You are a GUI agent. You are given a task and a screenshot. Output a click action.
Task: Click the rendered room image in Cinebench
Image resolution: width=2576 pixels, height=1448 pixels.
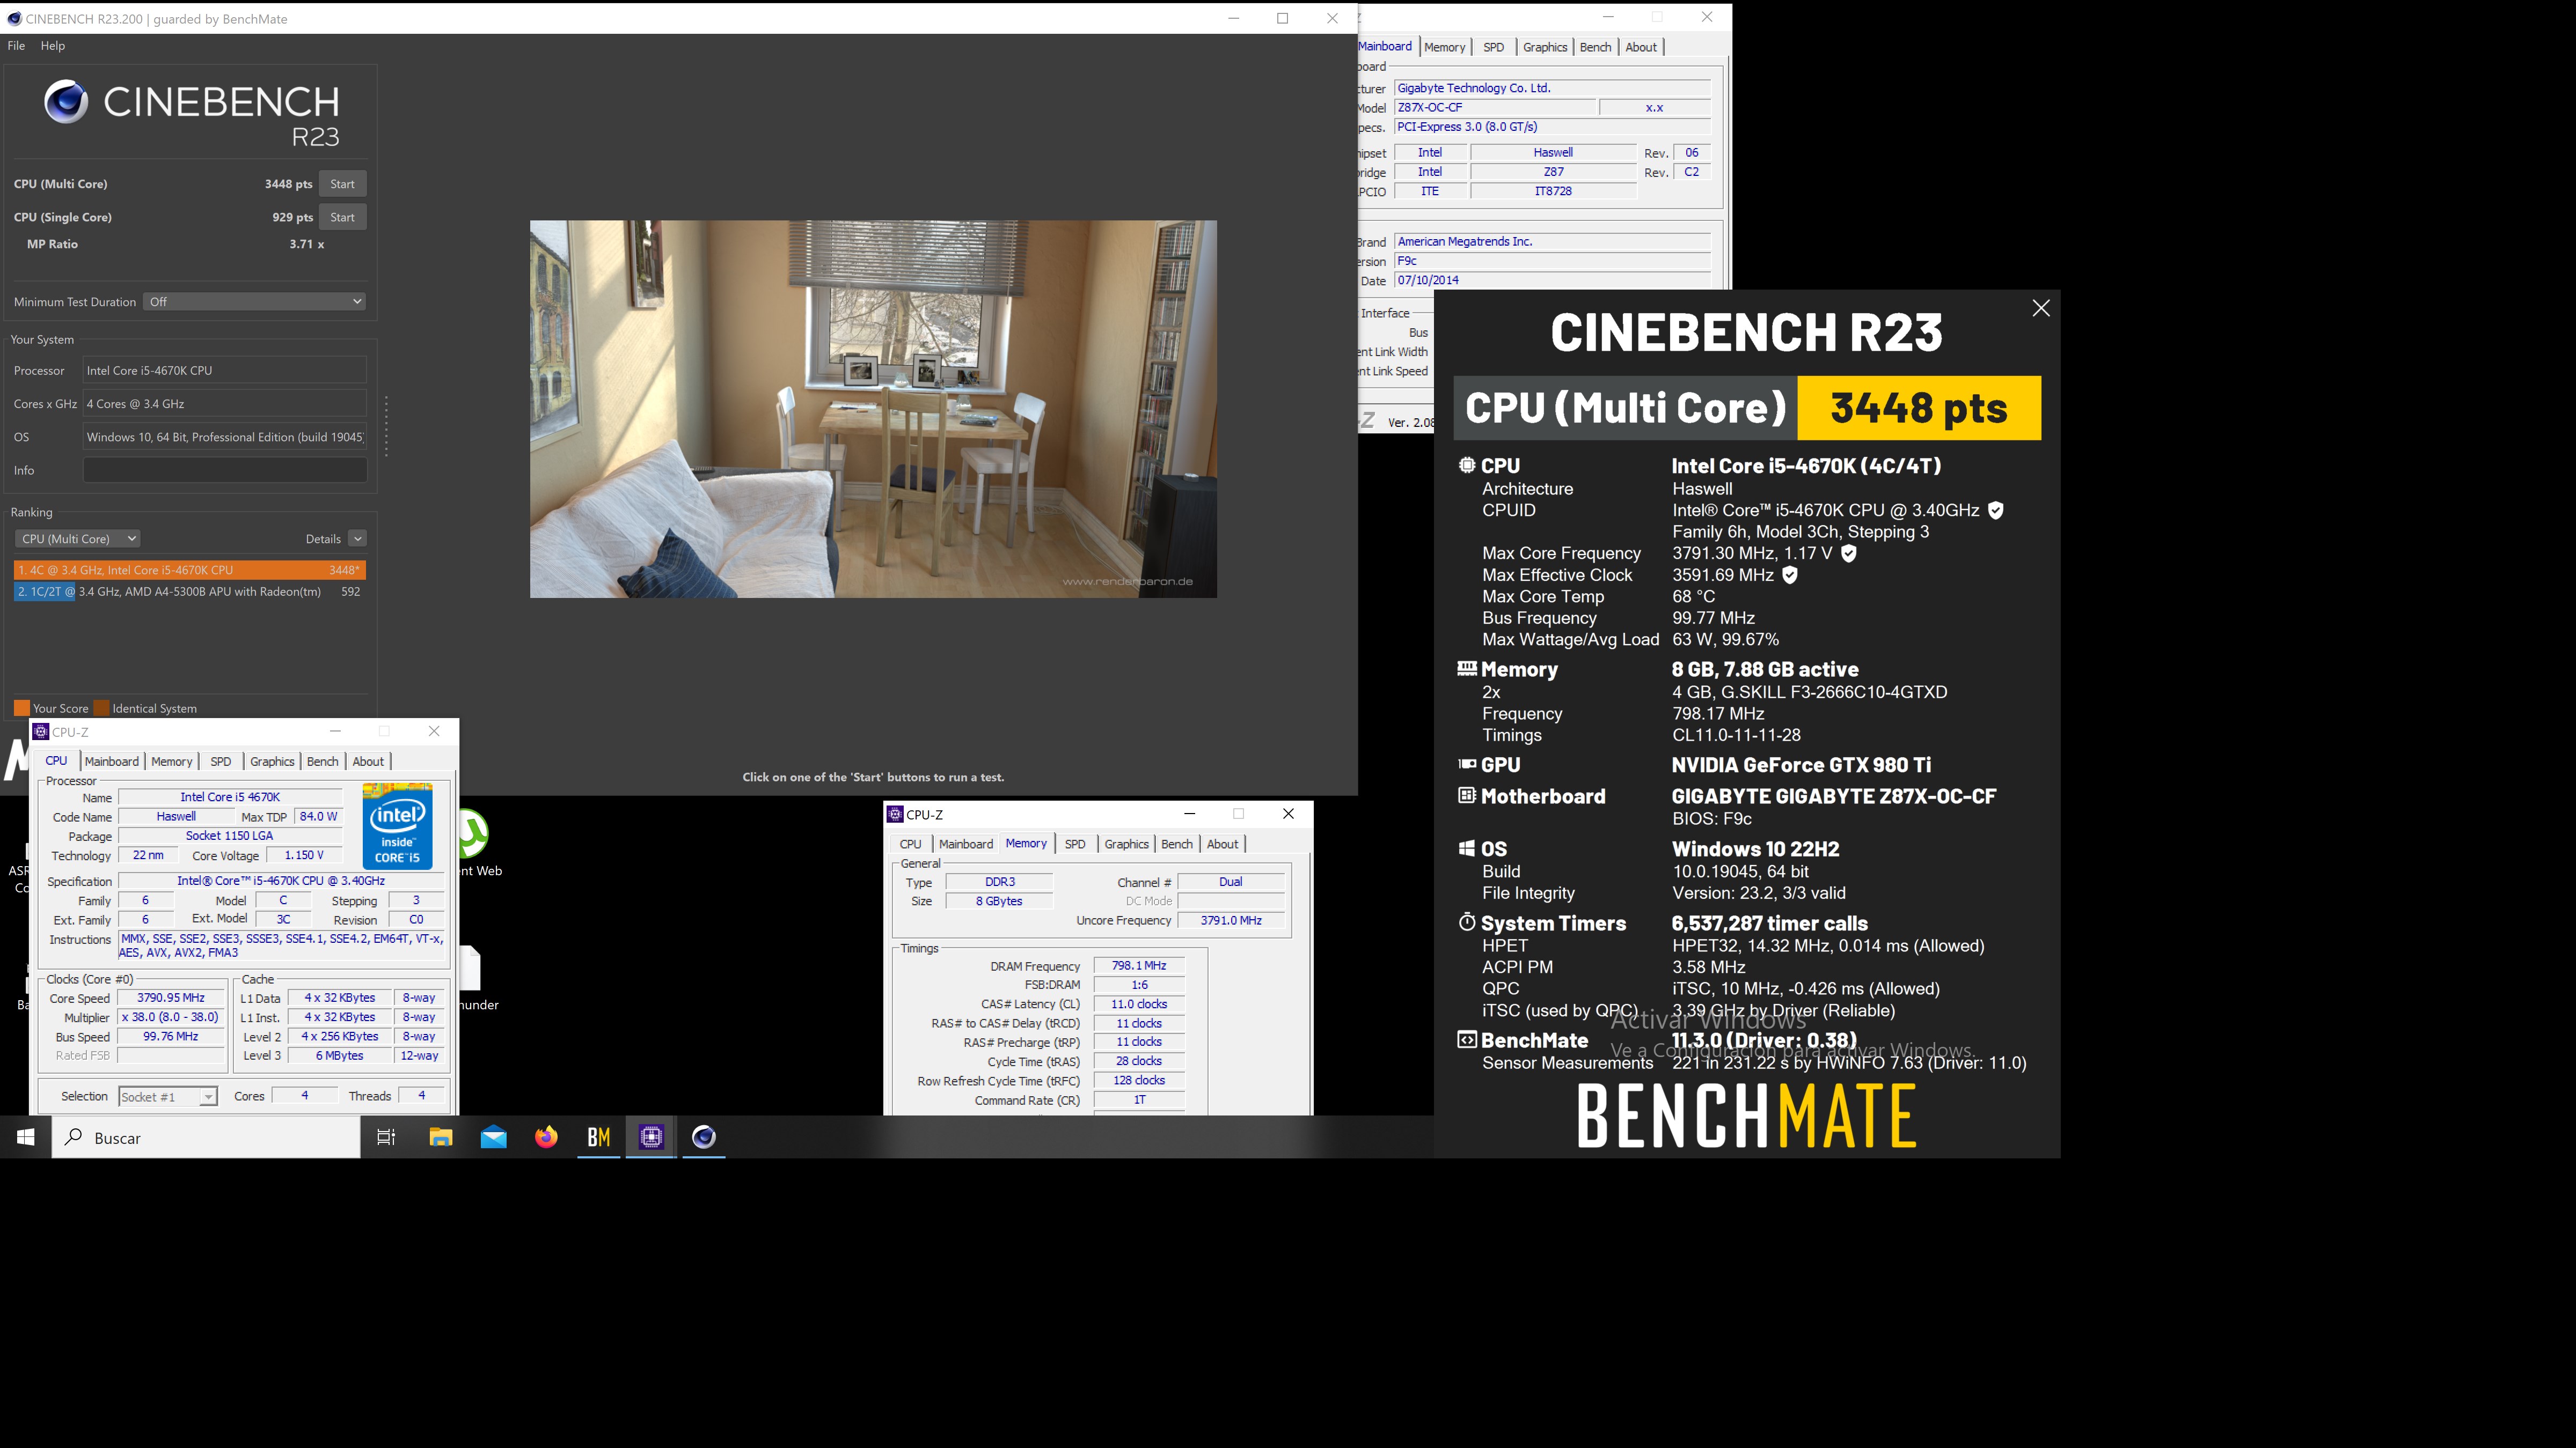(873, 410)
